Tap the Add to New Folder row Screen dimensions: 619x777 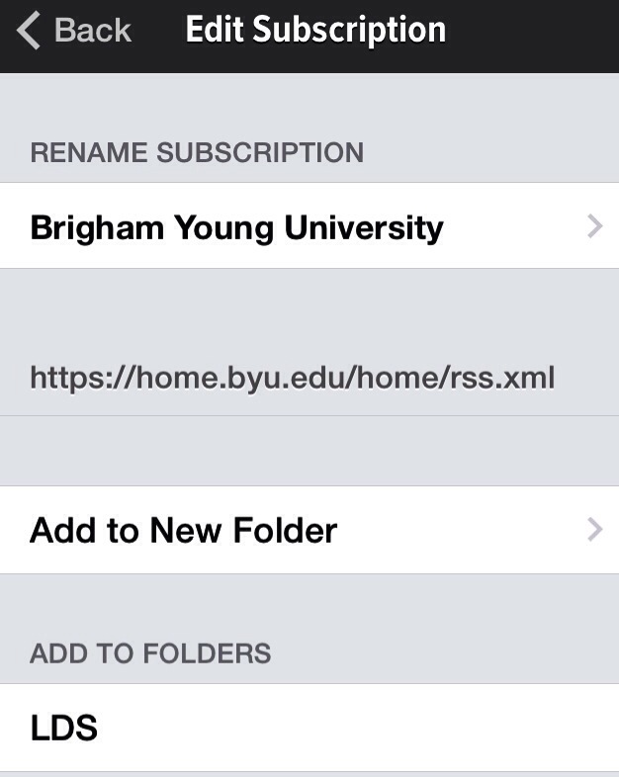(x=309, y=530)
